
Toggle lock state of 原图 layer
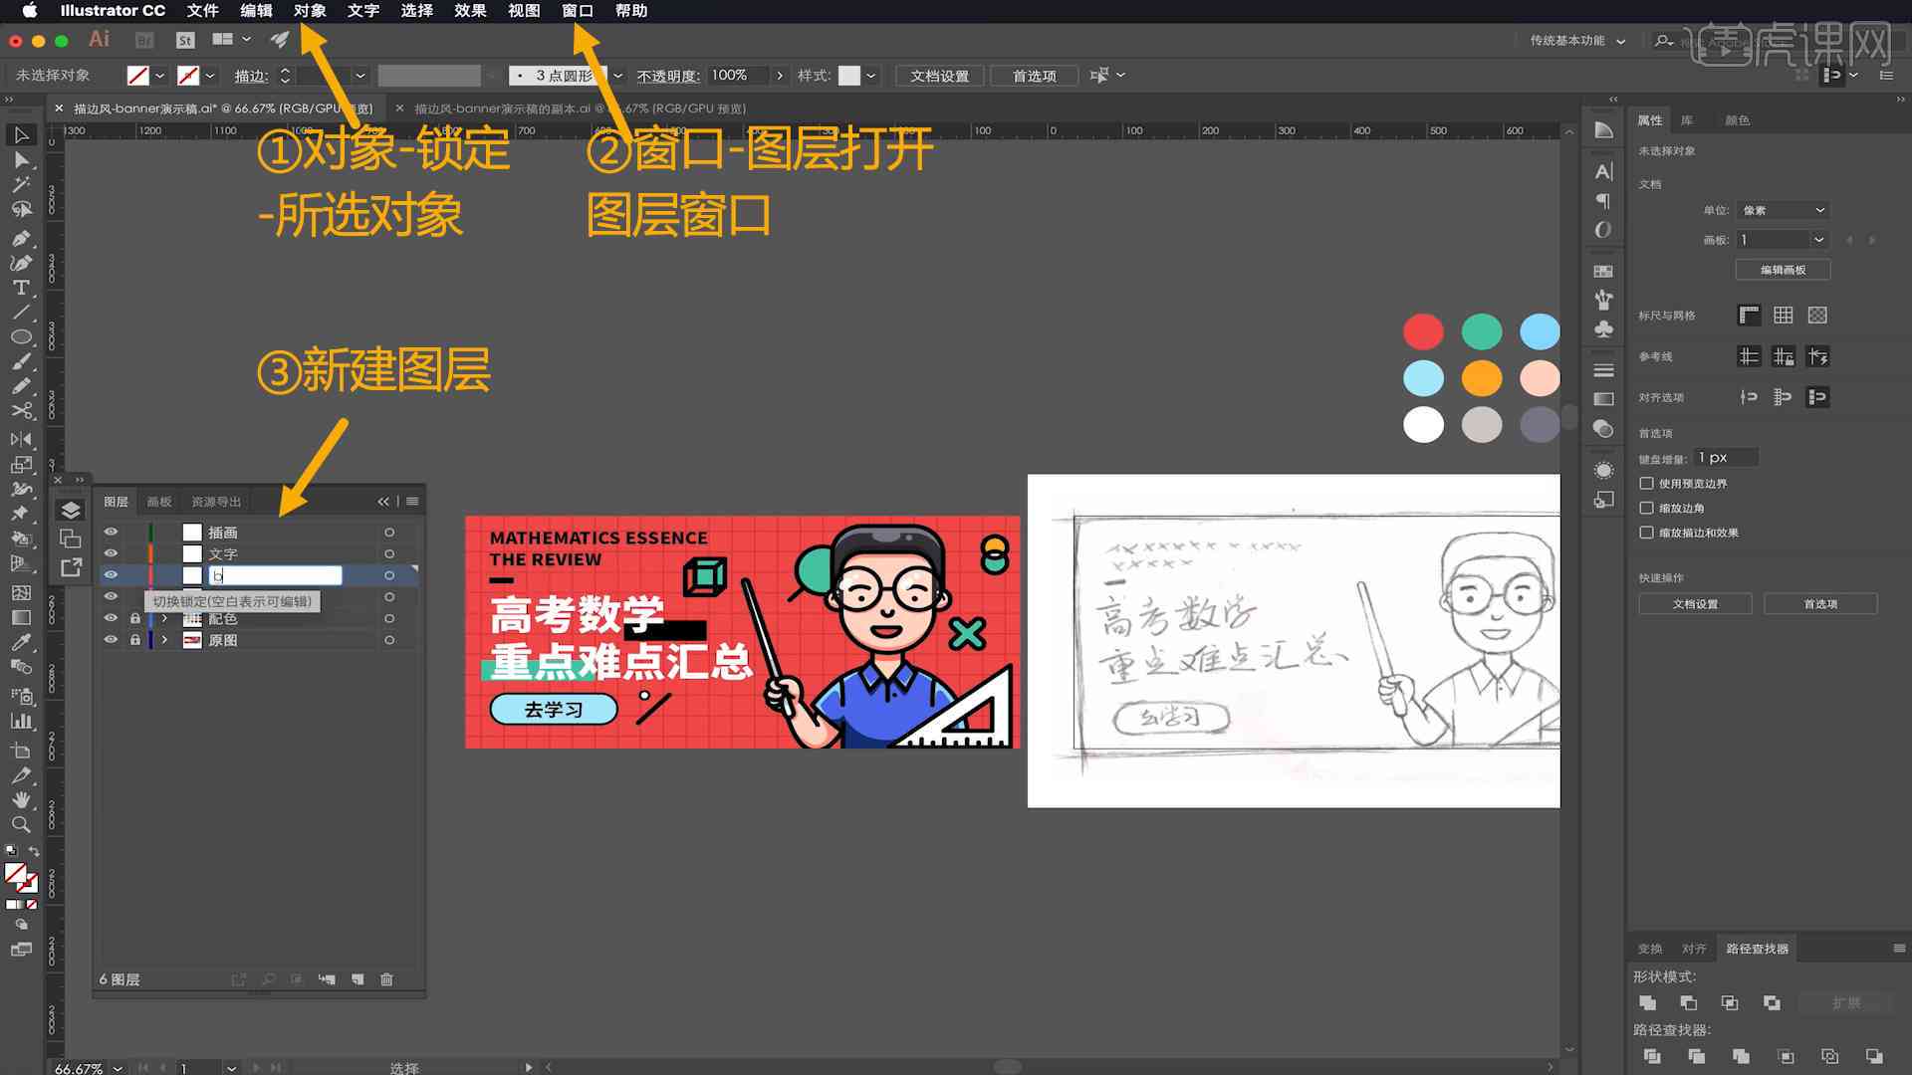[x=132, y=639]
